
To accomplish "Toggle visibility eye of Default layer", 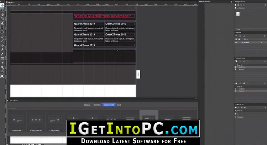I will point(236,42).
